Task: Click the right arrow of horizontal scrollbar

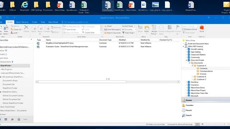Action: 179,82
